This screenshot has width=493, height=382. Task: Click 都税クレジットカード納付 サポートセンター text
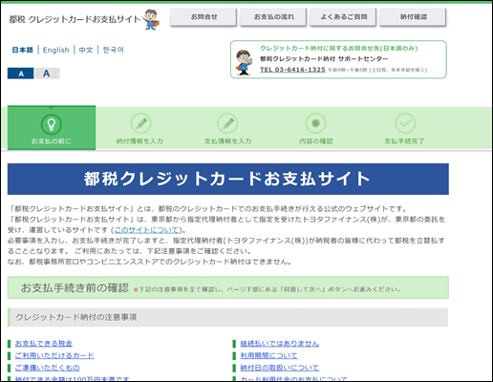tap(324, 59)
